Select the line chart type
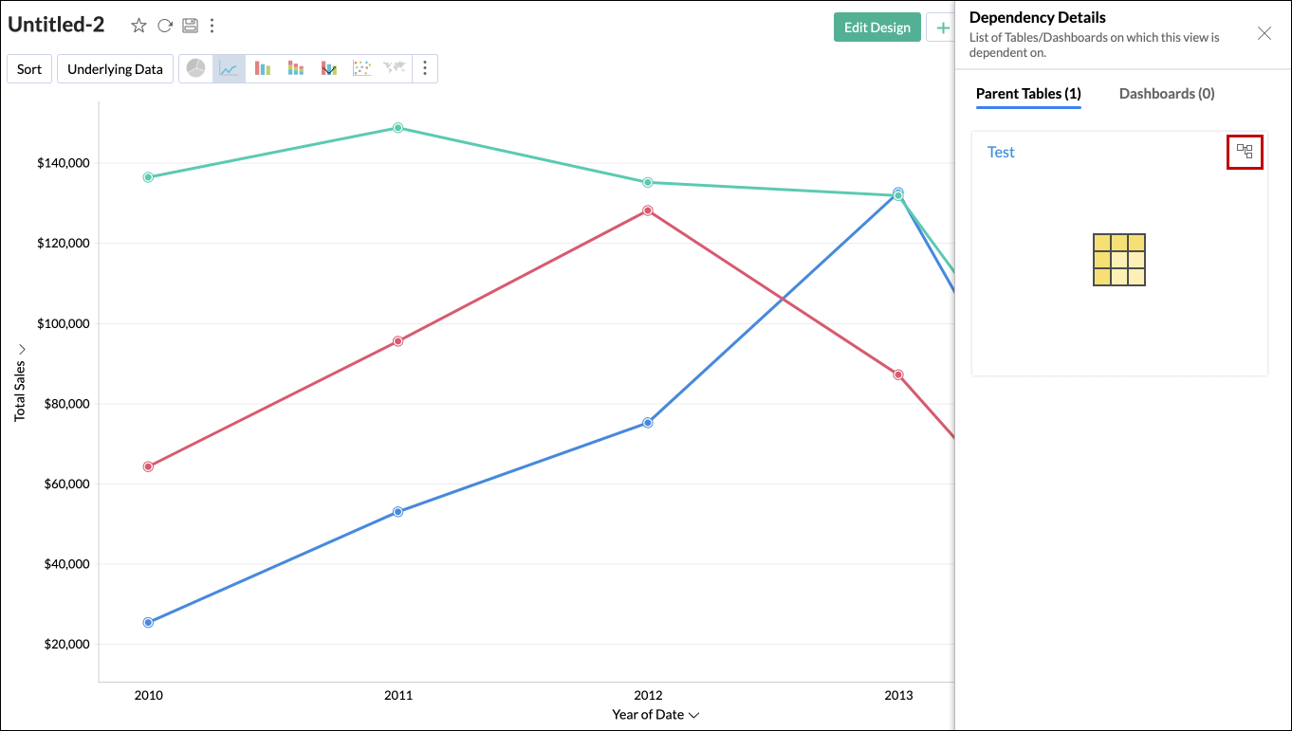Viewport: 1292px width, 731px height. [229, 68]
